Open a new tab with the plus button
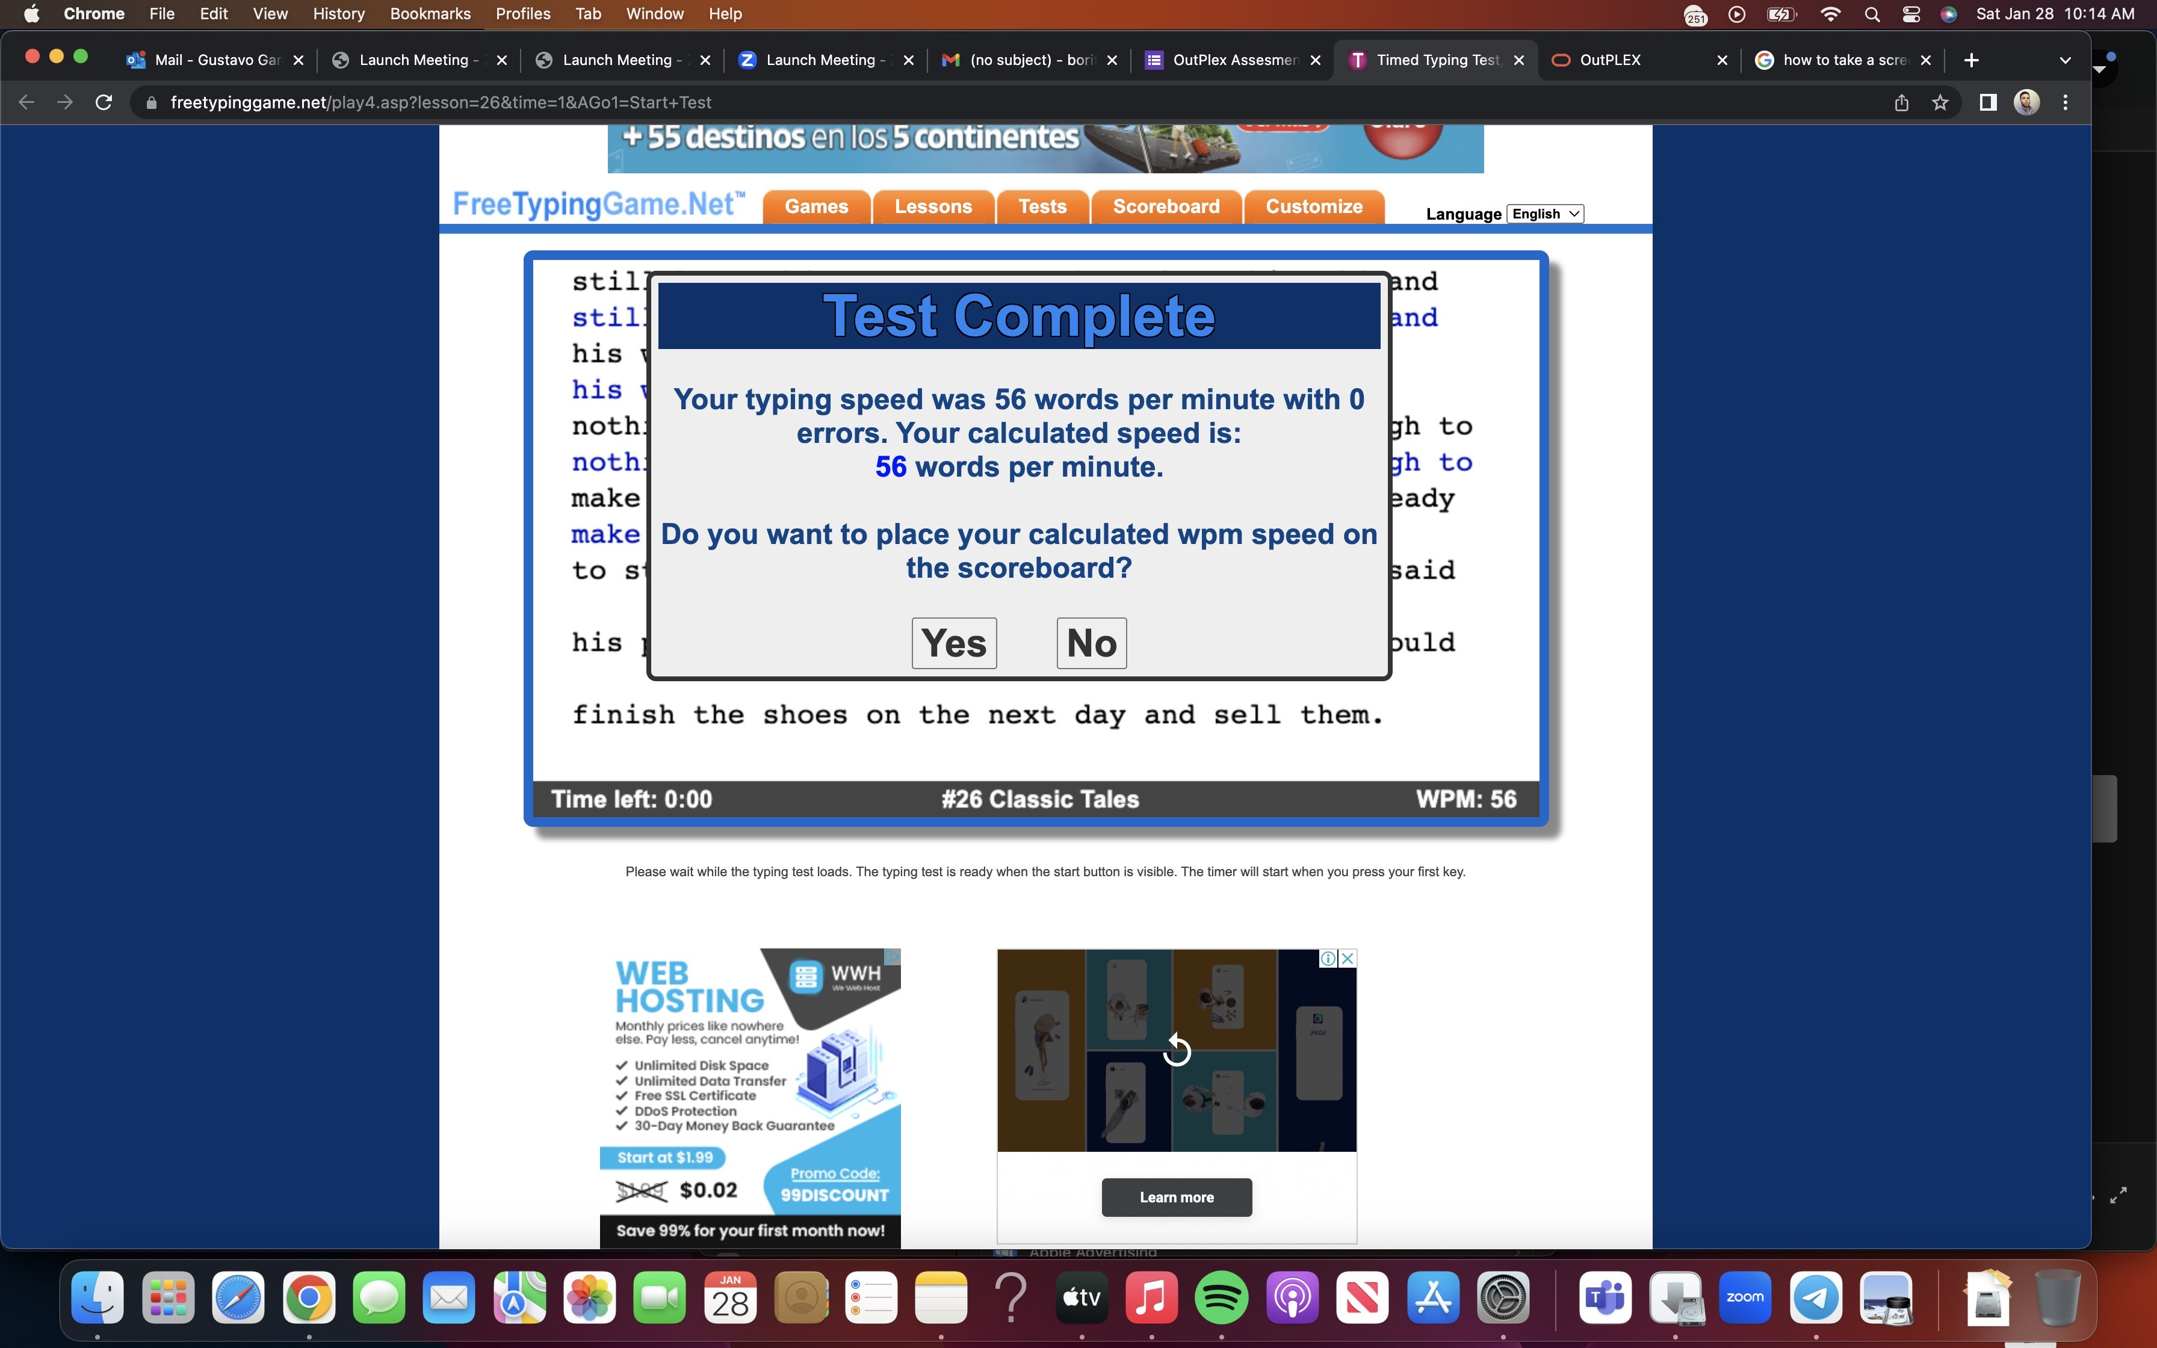The height and width of the screenshot is (1348, 2157). [x=1972, y=60]
